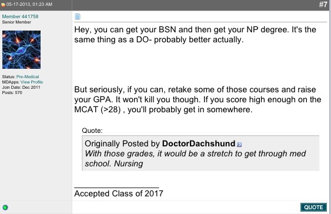The height and width of the screenshot is (214, 331).
Task: Click the Senior Member title text
Action: [16, 22]
